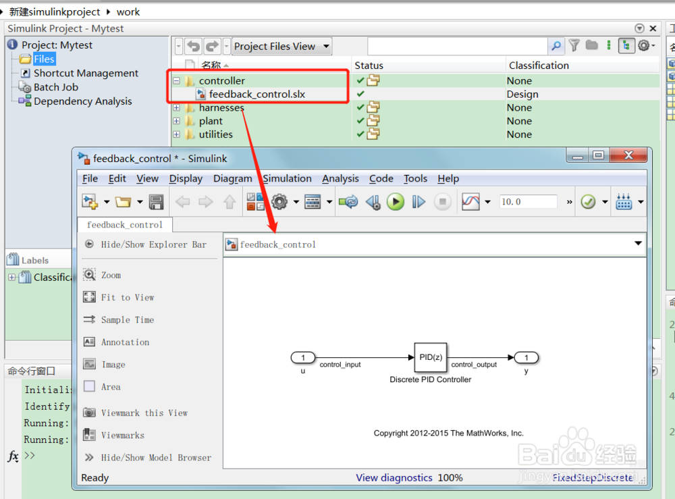Image resolution: width=675 pixels, height=499 pixels.
Task: Click the simulation stop time field
Action: click(x=528, y=201)
